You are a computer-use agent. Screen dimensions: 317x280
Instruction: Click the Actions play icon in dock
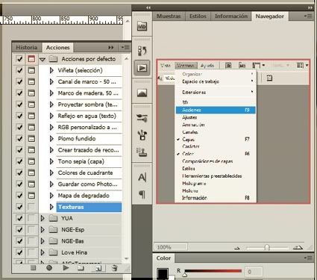click(142, 68)
